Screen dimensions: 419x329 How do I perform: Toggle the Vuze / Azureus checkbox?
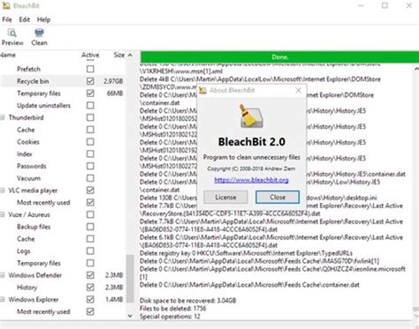tap(90, 214)
